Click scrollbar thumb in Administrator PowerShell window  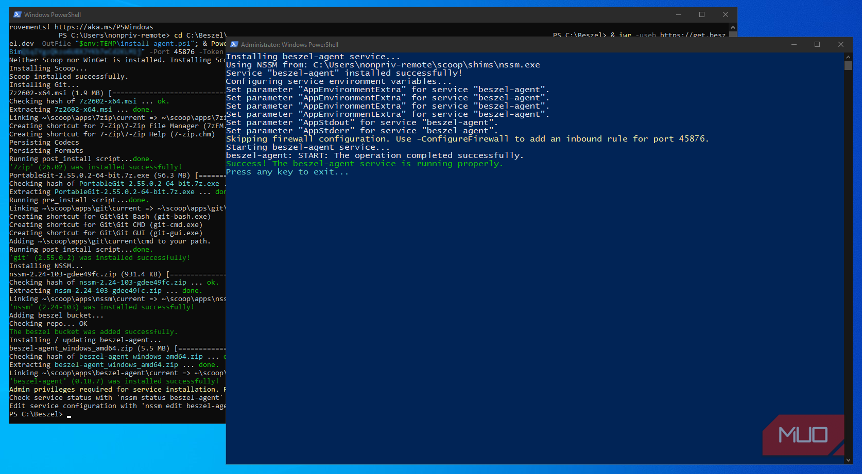(848, 66)
